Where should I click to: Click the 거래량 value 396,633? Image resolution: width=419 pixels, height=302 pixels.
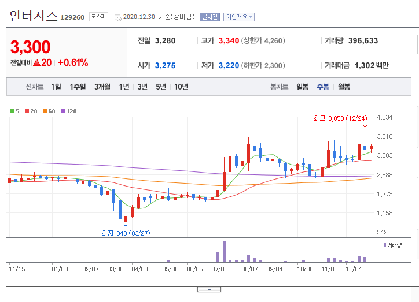[363, 41]
